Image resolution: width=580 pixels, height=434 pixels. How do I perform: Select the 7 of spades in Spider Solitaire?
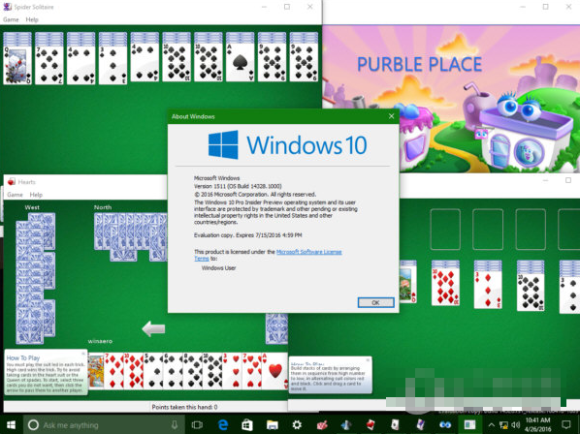[48, 65]
